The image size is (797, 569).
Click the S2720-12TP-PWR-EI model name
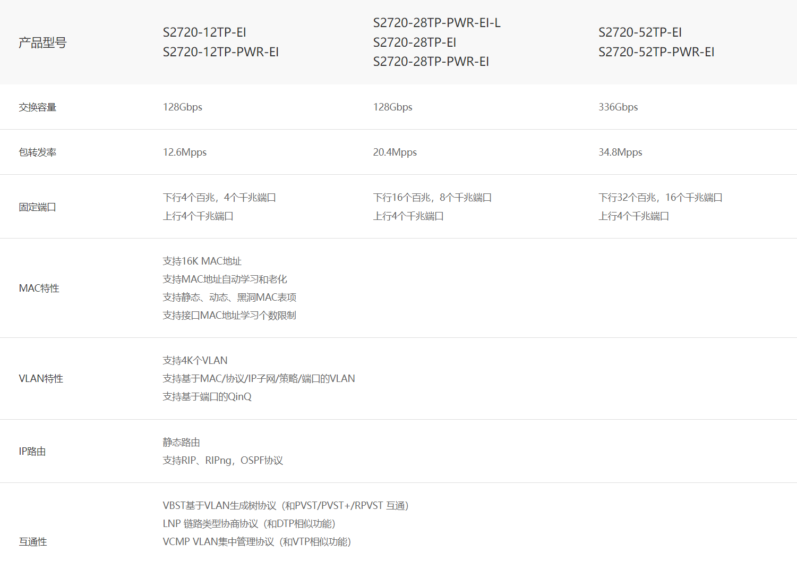click(x=220, y=52)
